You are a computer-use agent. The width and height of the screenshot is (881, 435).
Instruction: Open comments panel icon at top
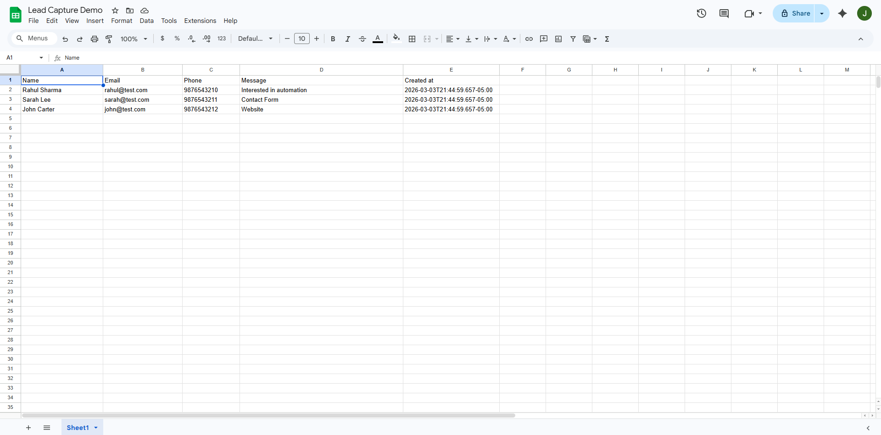click(x=724, y=13)
